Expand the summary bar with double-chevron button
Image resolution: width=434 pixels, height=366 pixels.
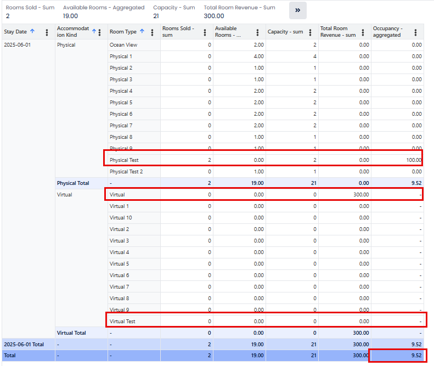298,10
